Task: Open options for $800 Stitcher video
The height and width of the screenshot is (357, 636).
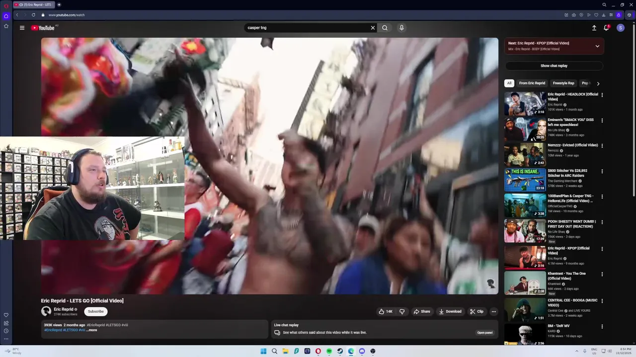Action: [x=602, y=172]
